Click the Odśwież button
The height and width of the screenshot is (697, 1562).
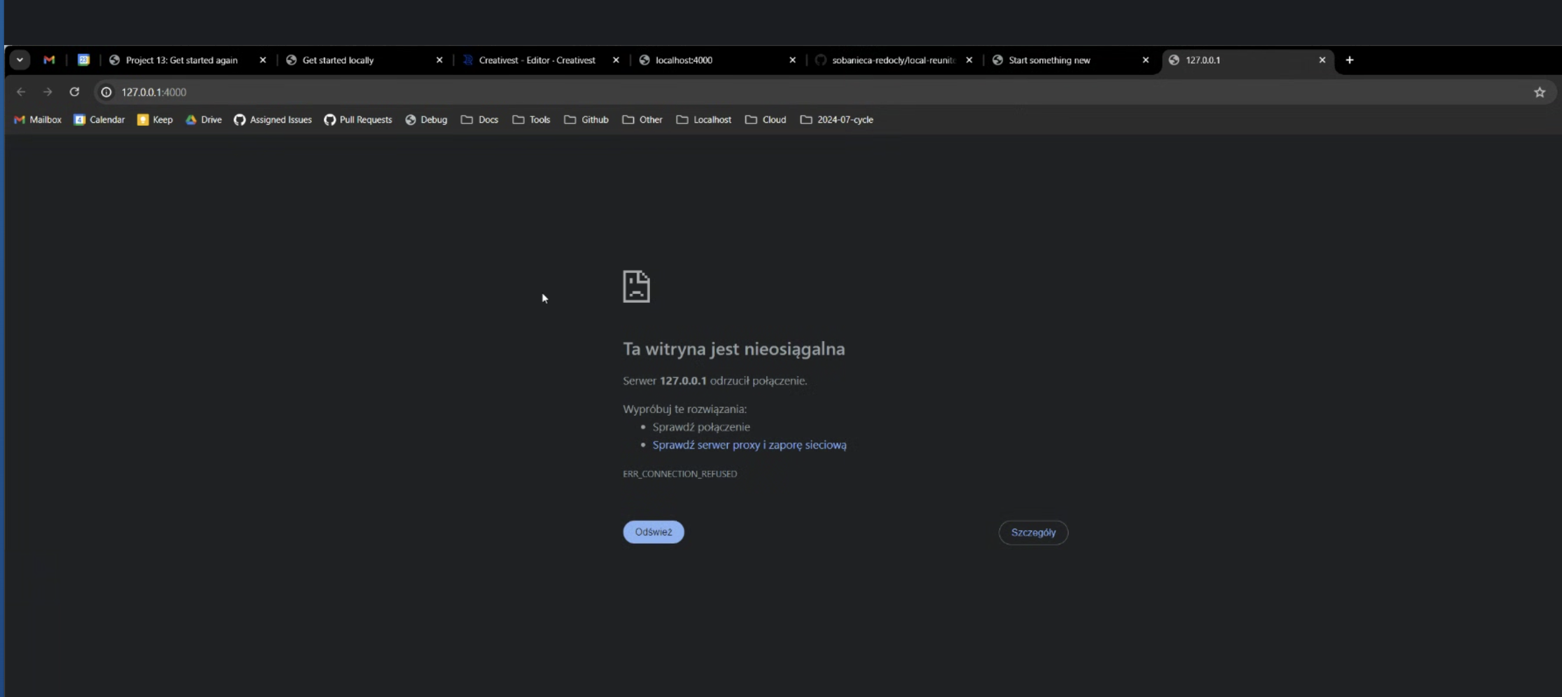pos(653,532)
